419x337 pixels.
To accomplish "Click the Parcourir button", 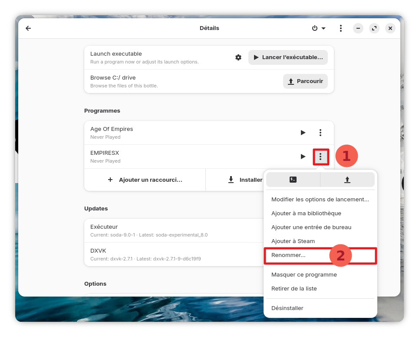I will pos(305,81).
